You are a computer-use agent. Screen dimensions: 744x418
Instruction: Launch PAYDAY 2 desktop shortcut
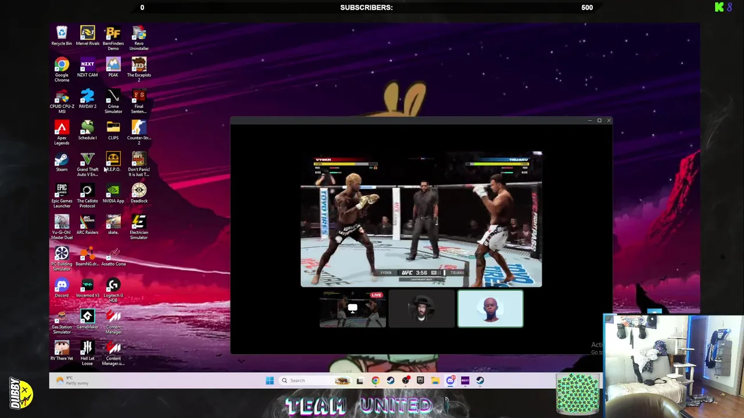[x=87, y=99]
